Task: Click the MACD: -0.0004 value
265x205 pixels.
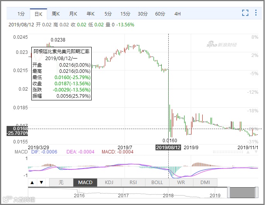Action: click(x=118, y=152)
